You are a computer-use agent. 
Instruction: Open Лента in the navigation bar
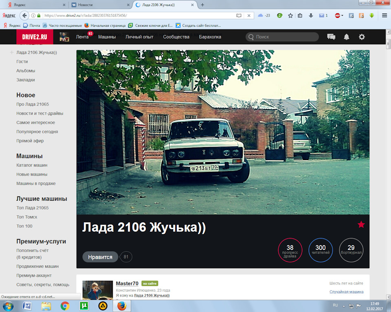click(82, 37)
